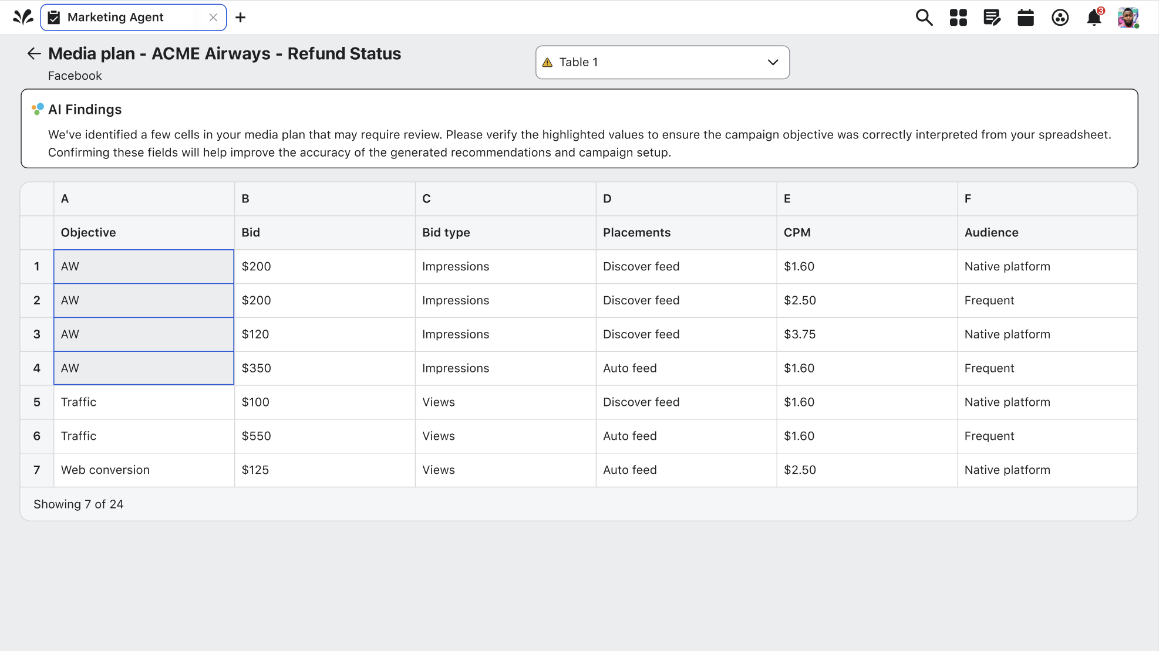This screenshot has height=651, width=1159.
Task: Click the Audience header cell
Action: (1047, 233)
